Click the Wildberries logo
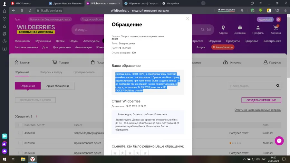 tap(36, 29)
